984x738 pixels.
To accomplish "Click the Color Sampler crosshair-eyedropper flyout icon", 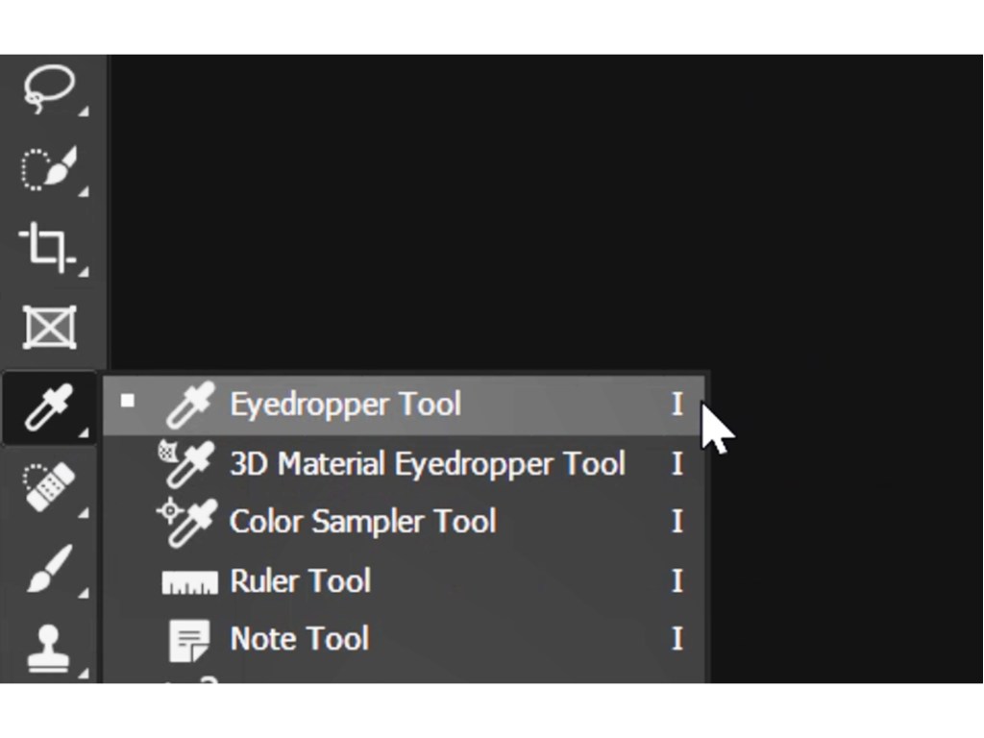I will tap(186, 522).
